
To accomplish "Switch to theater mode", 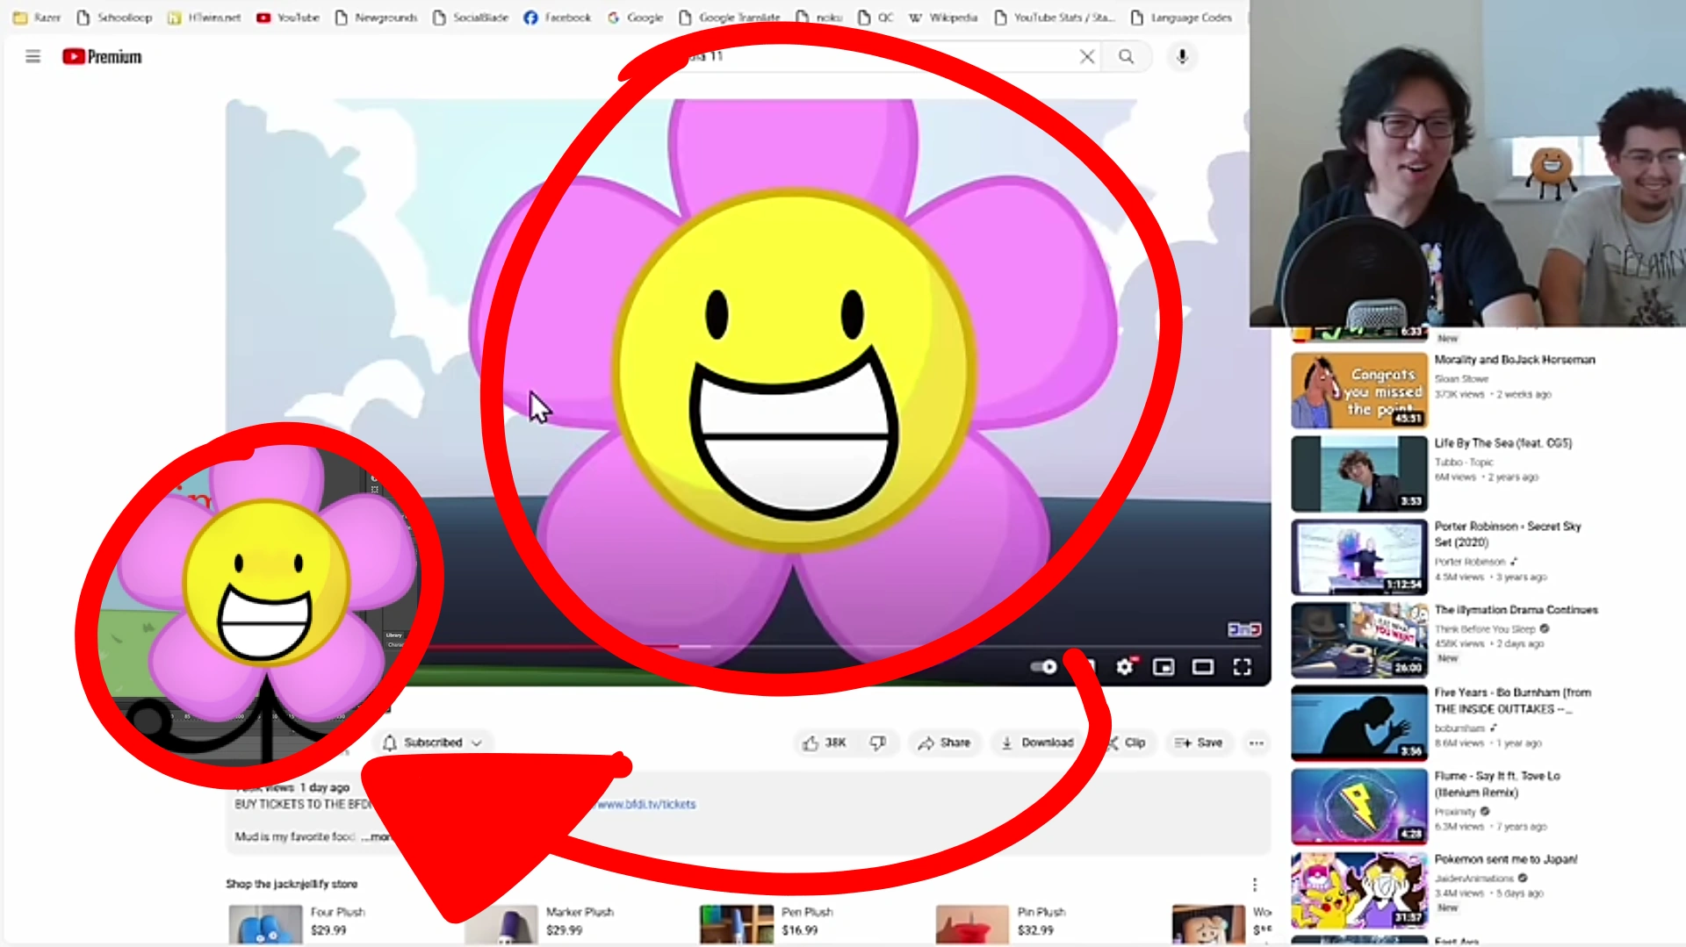I will (x=1202, y=667).
